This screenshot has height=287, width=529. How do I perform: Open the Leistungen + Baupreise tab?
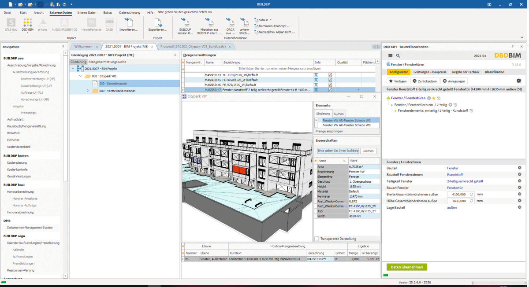pyautogui.click(x=430, y=72)
